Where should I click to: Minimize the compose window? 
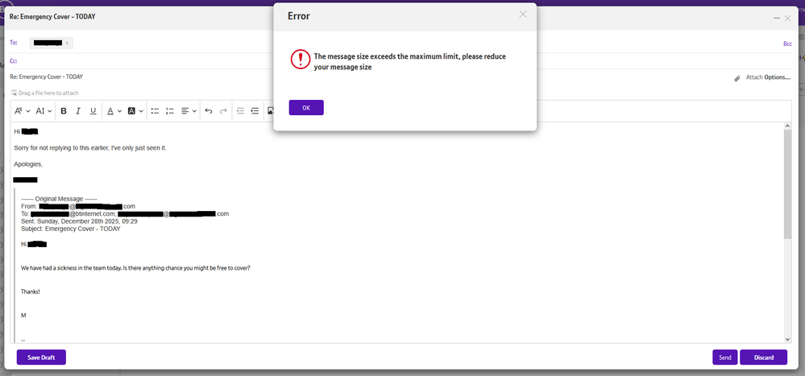(777, 18)
